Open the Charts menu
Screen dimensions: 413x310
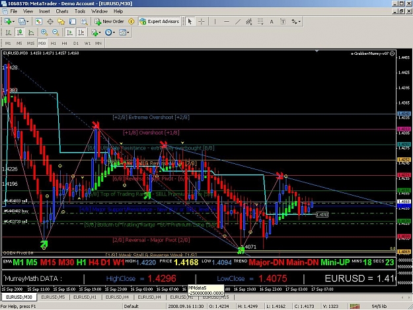pyautogui.click(x=62, y=11)
